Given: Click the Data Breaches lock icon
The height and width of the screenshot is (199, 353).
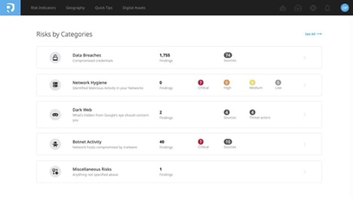Looking at the screenshot, I should tap(55, 57).
